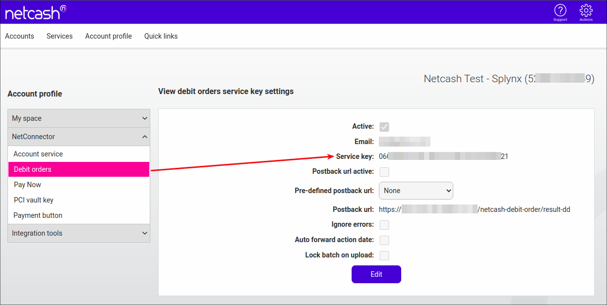Click the Active checkbox
The width and height of the screenshot is (607, 305).
[x=384, y=126]
